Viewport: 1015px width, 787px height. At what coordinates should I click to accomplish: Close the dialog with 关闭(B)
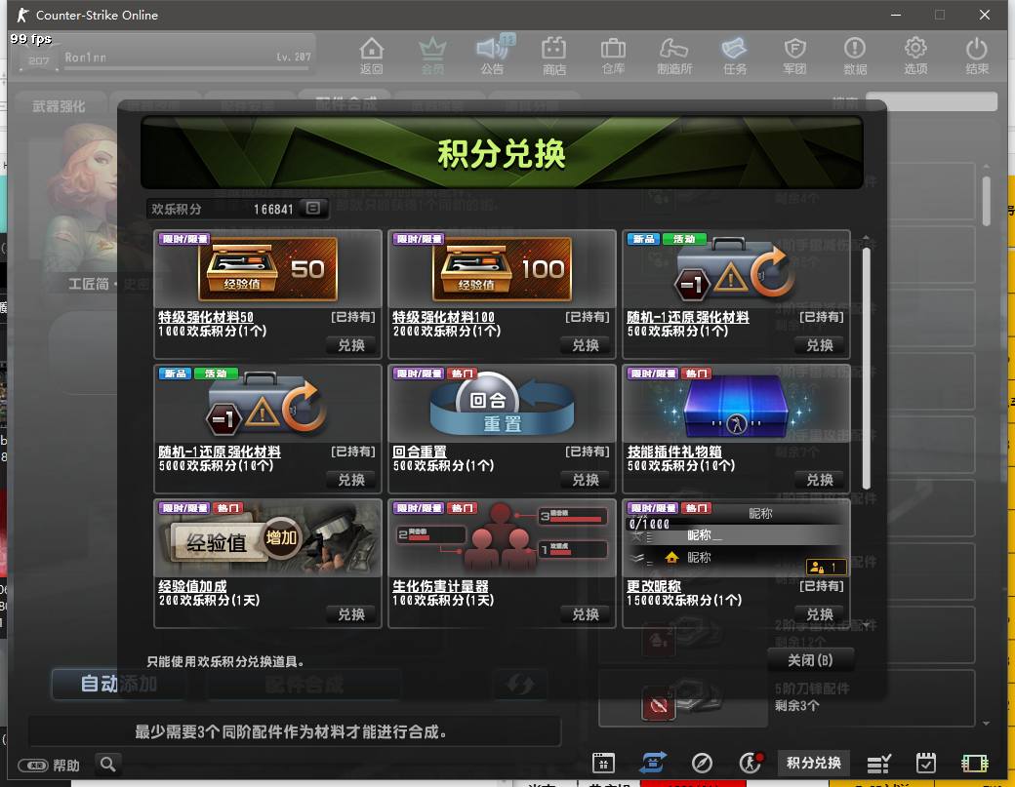click(x=810, y=660)
